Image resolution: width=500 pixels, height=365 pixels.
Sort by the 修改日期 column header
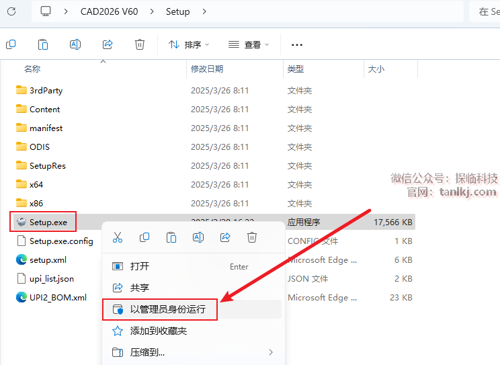coord(207,69)
